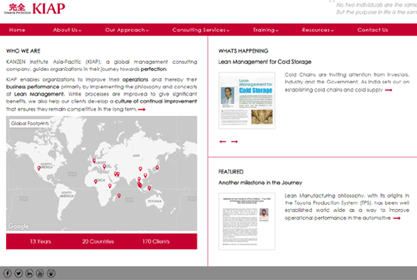Open the About Us menu
417x280 pixels.
tap(67, 30)
